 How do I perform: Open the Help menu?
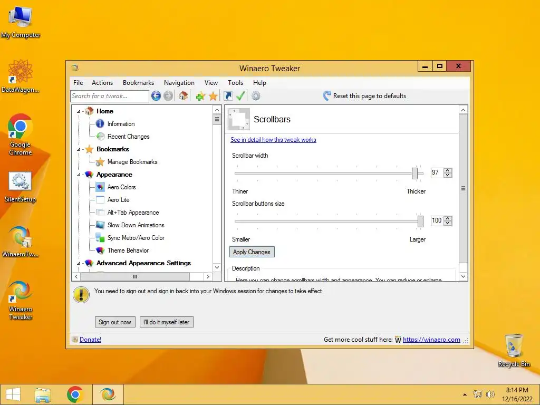coord(259,83)
